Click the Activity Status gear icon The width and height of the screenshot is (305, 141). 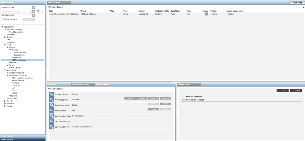52,110
